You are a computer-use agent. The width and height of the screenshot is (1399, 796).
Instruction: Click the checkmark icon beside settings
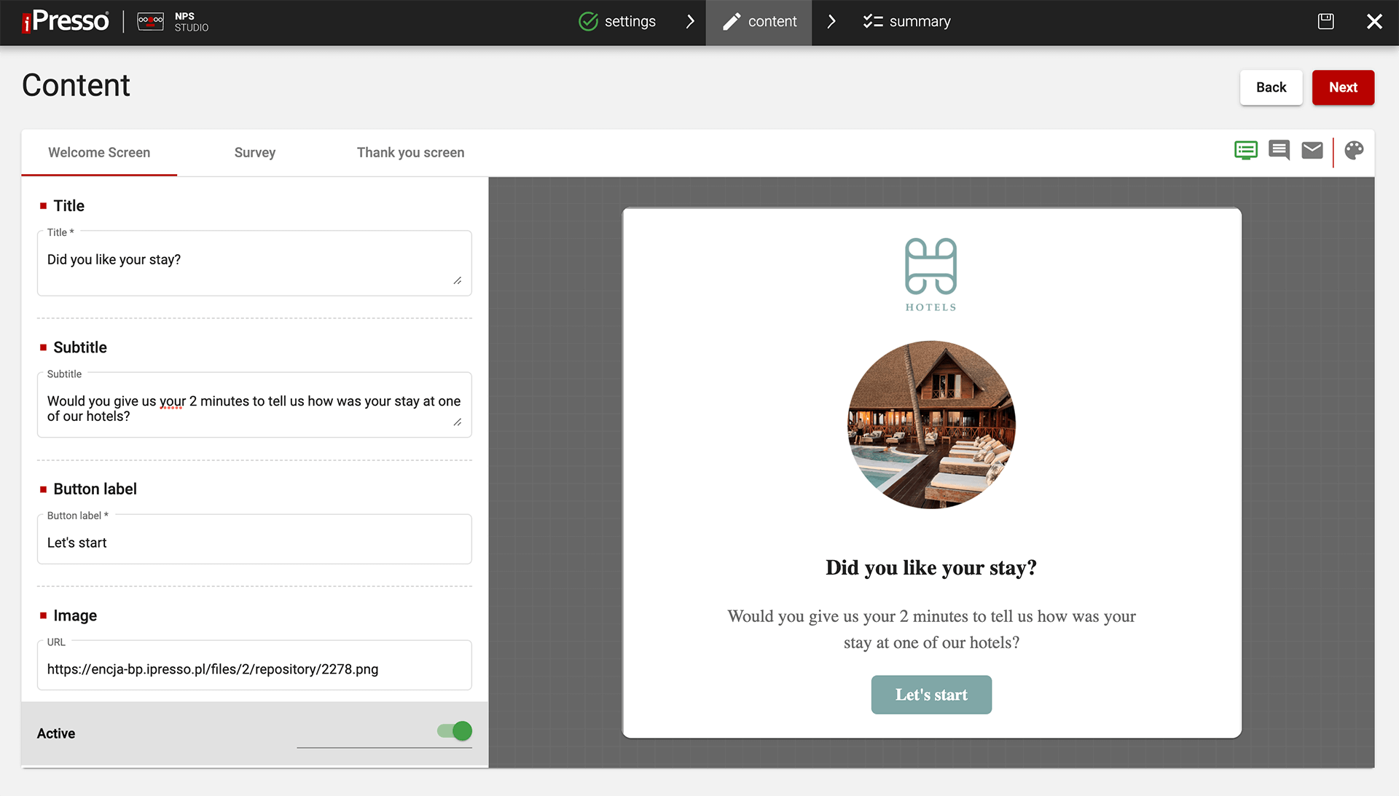589,21
